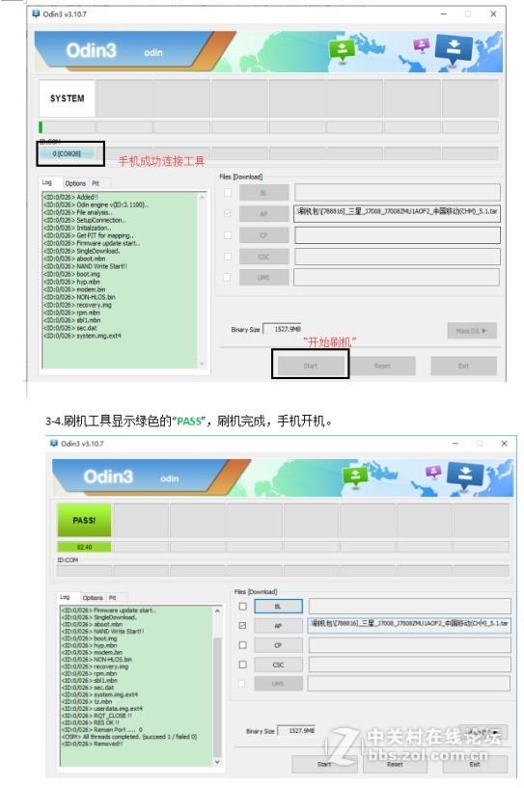The image size is (524, 788).
Task: Toggle the BL checkbox in the PASS! window
Action: coord(243,606)
